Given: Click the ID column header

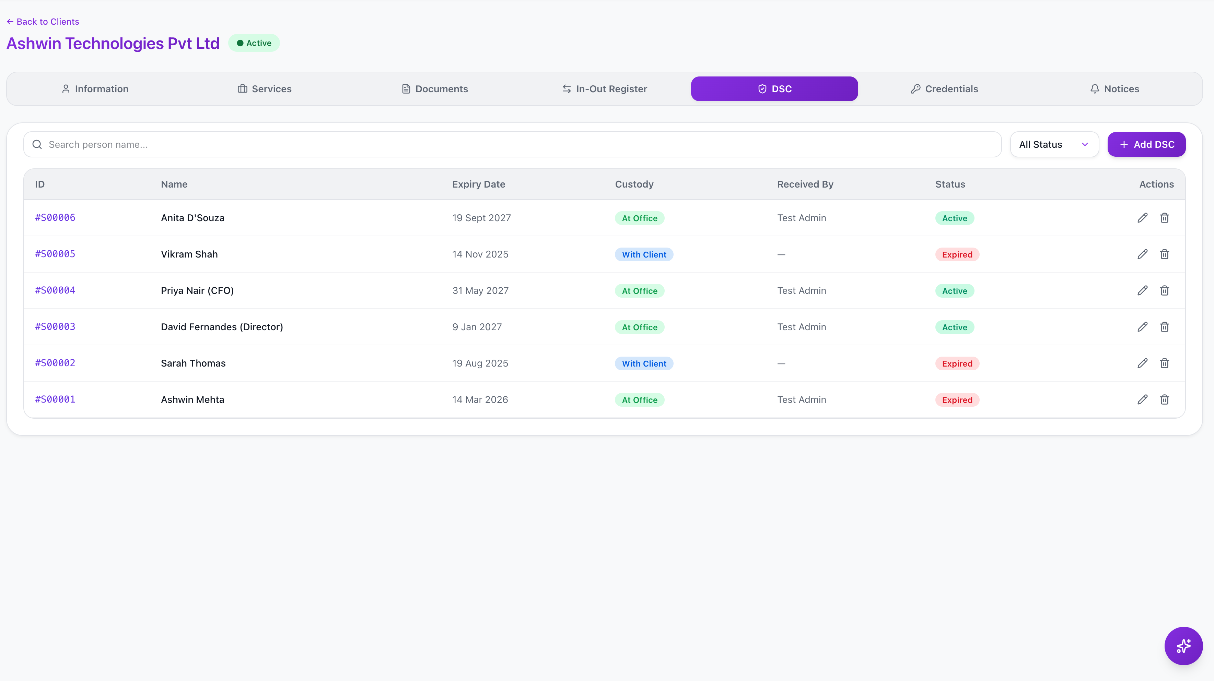Looking at the screenshot, I should [39, 184].
